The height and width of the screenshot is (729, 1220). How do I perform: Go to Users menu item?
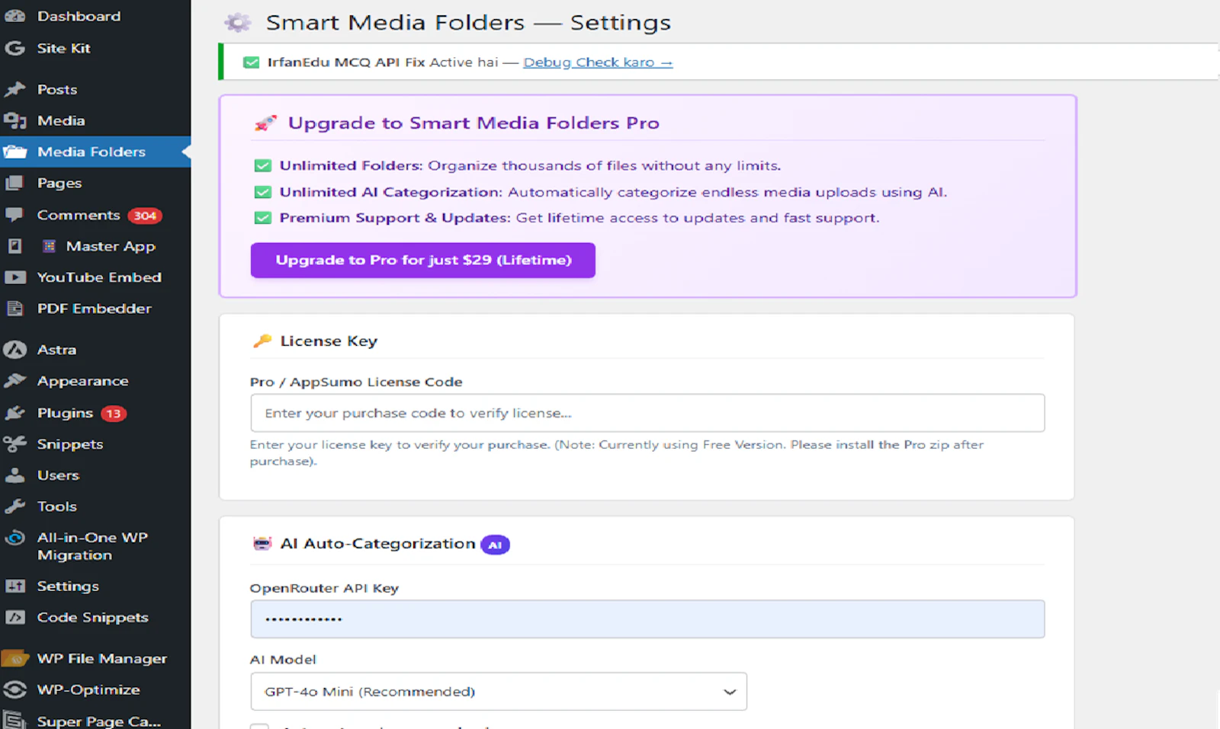point(58,475)
